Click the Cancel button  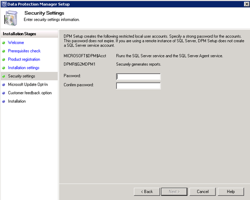(203, 192)
